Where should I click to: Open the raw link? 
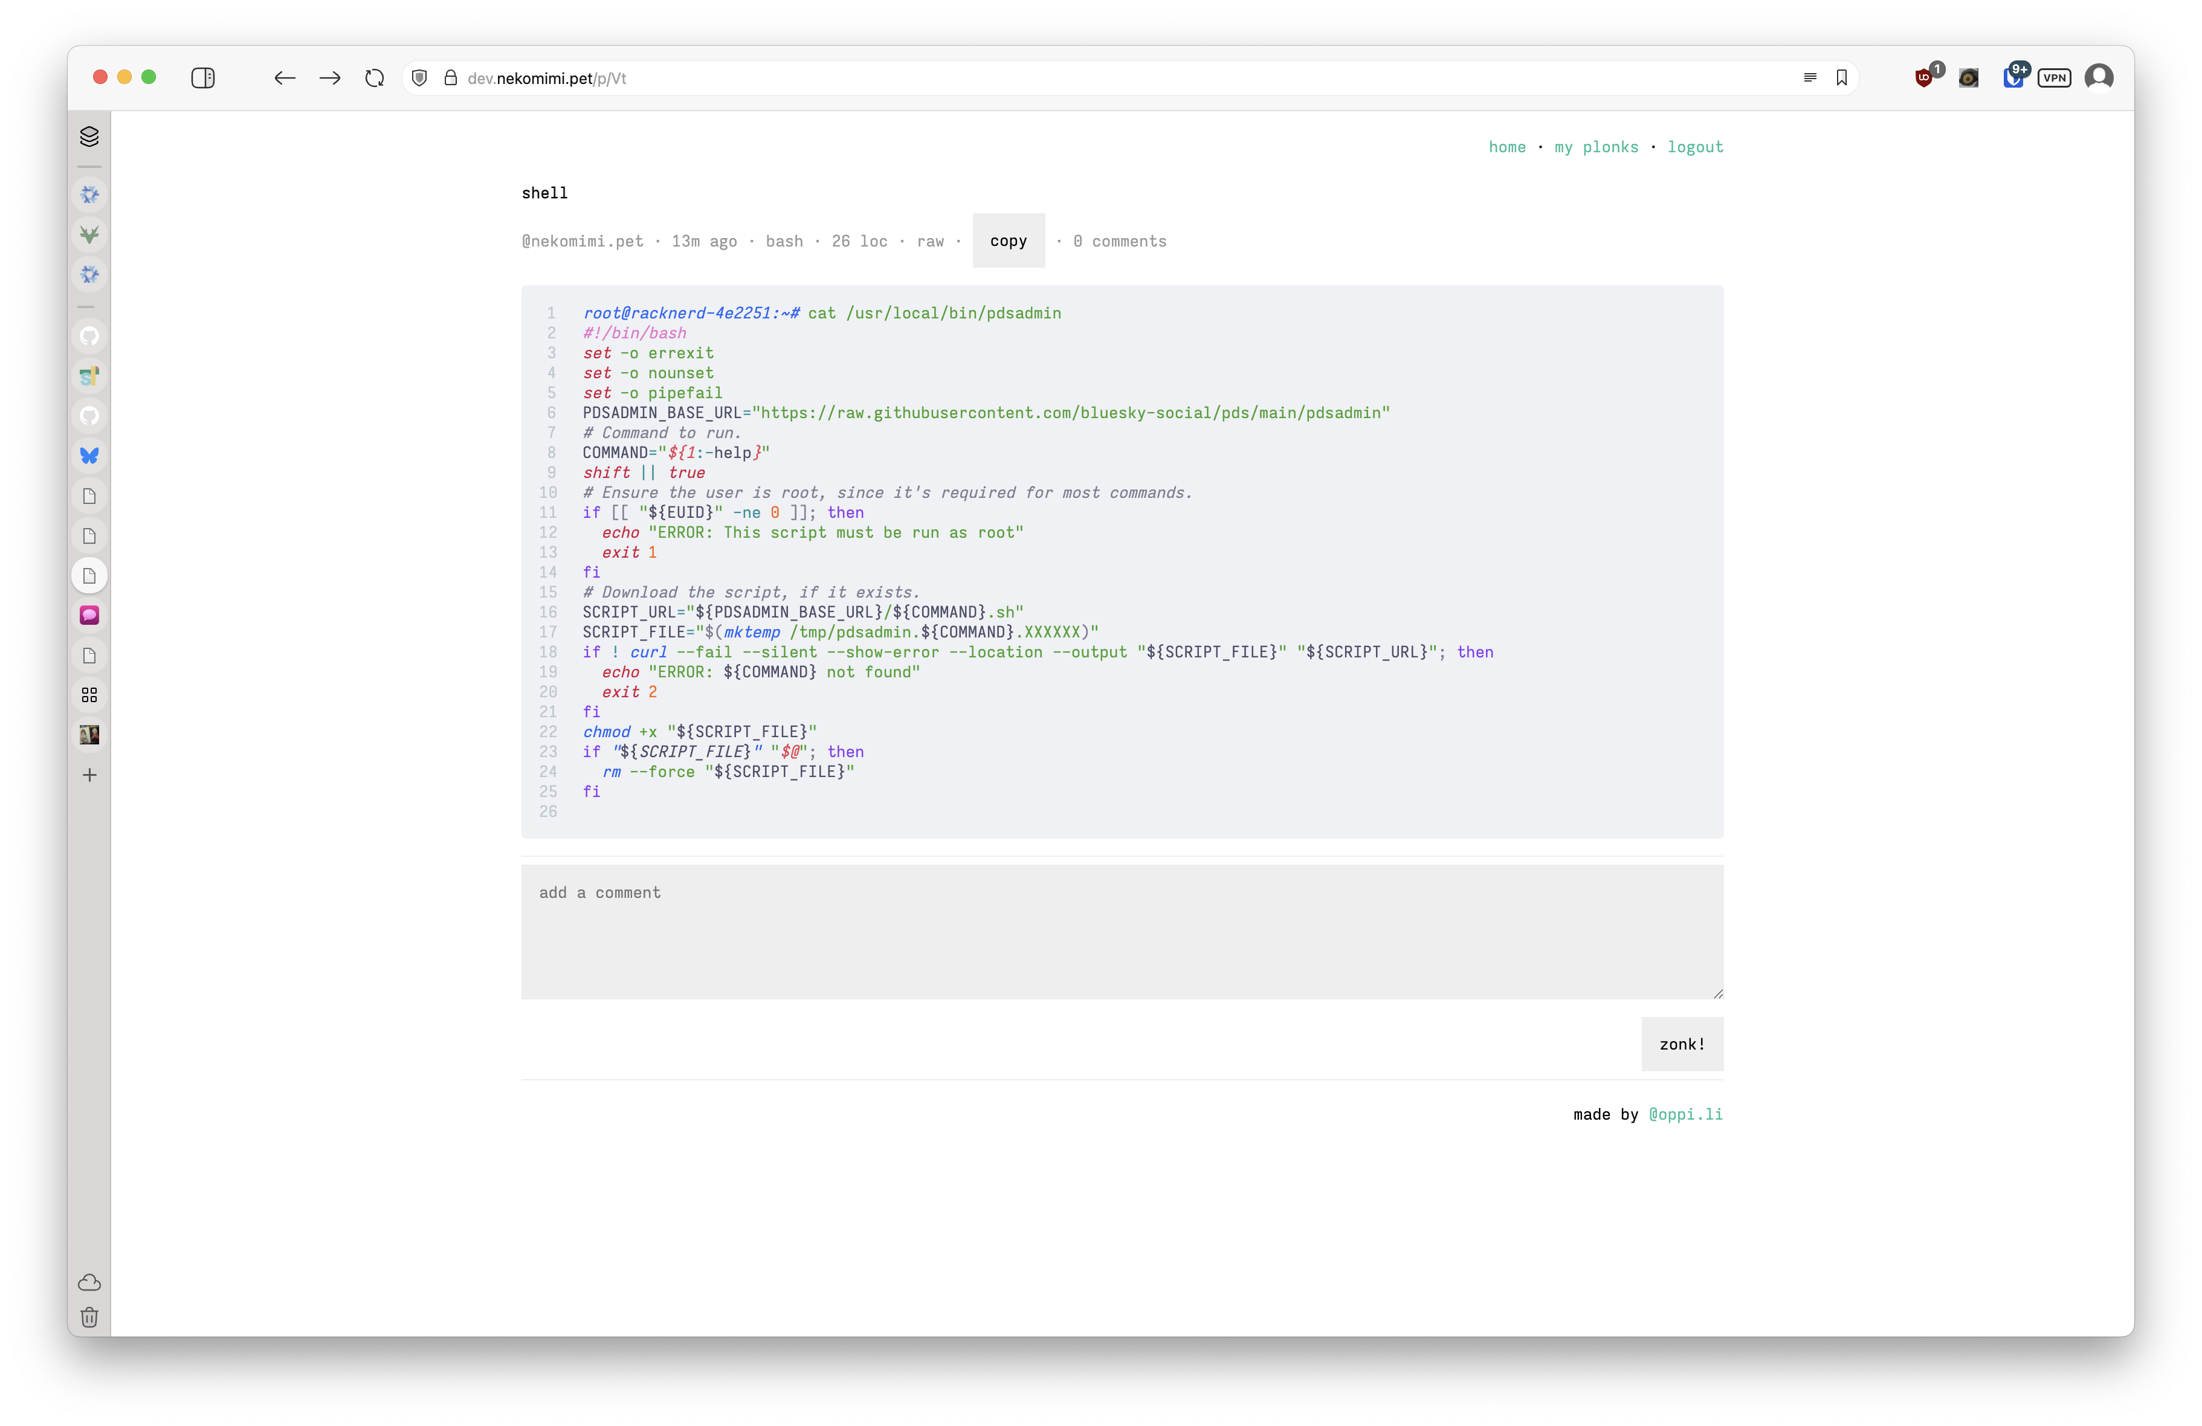(930, 242)
